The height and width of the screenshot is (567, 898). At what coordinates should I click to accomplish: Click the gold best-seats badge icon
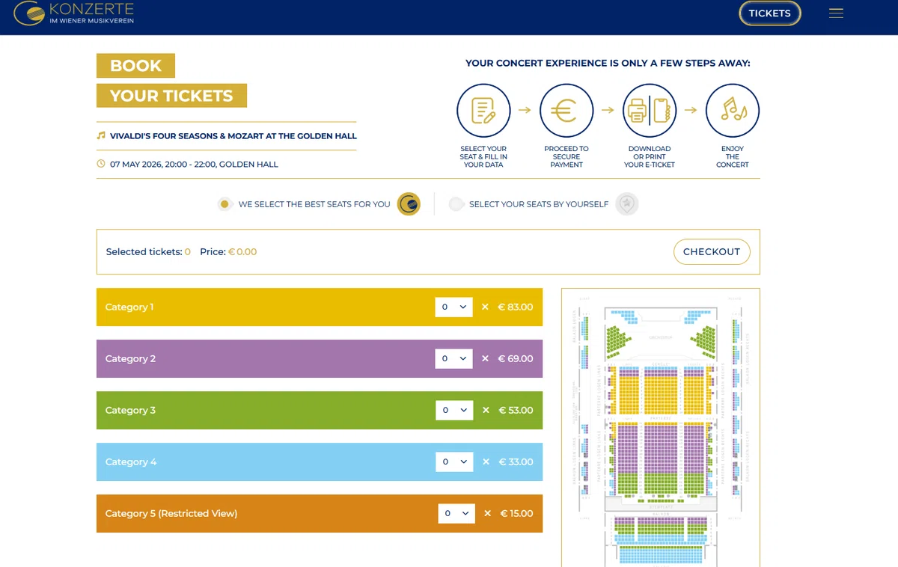click(409, 203)
